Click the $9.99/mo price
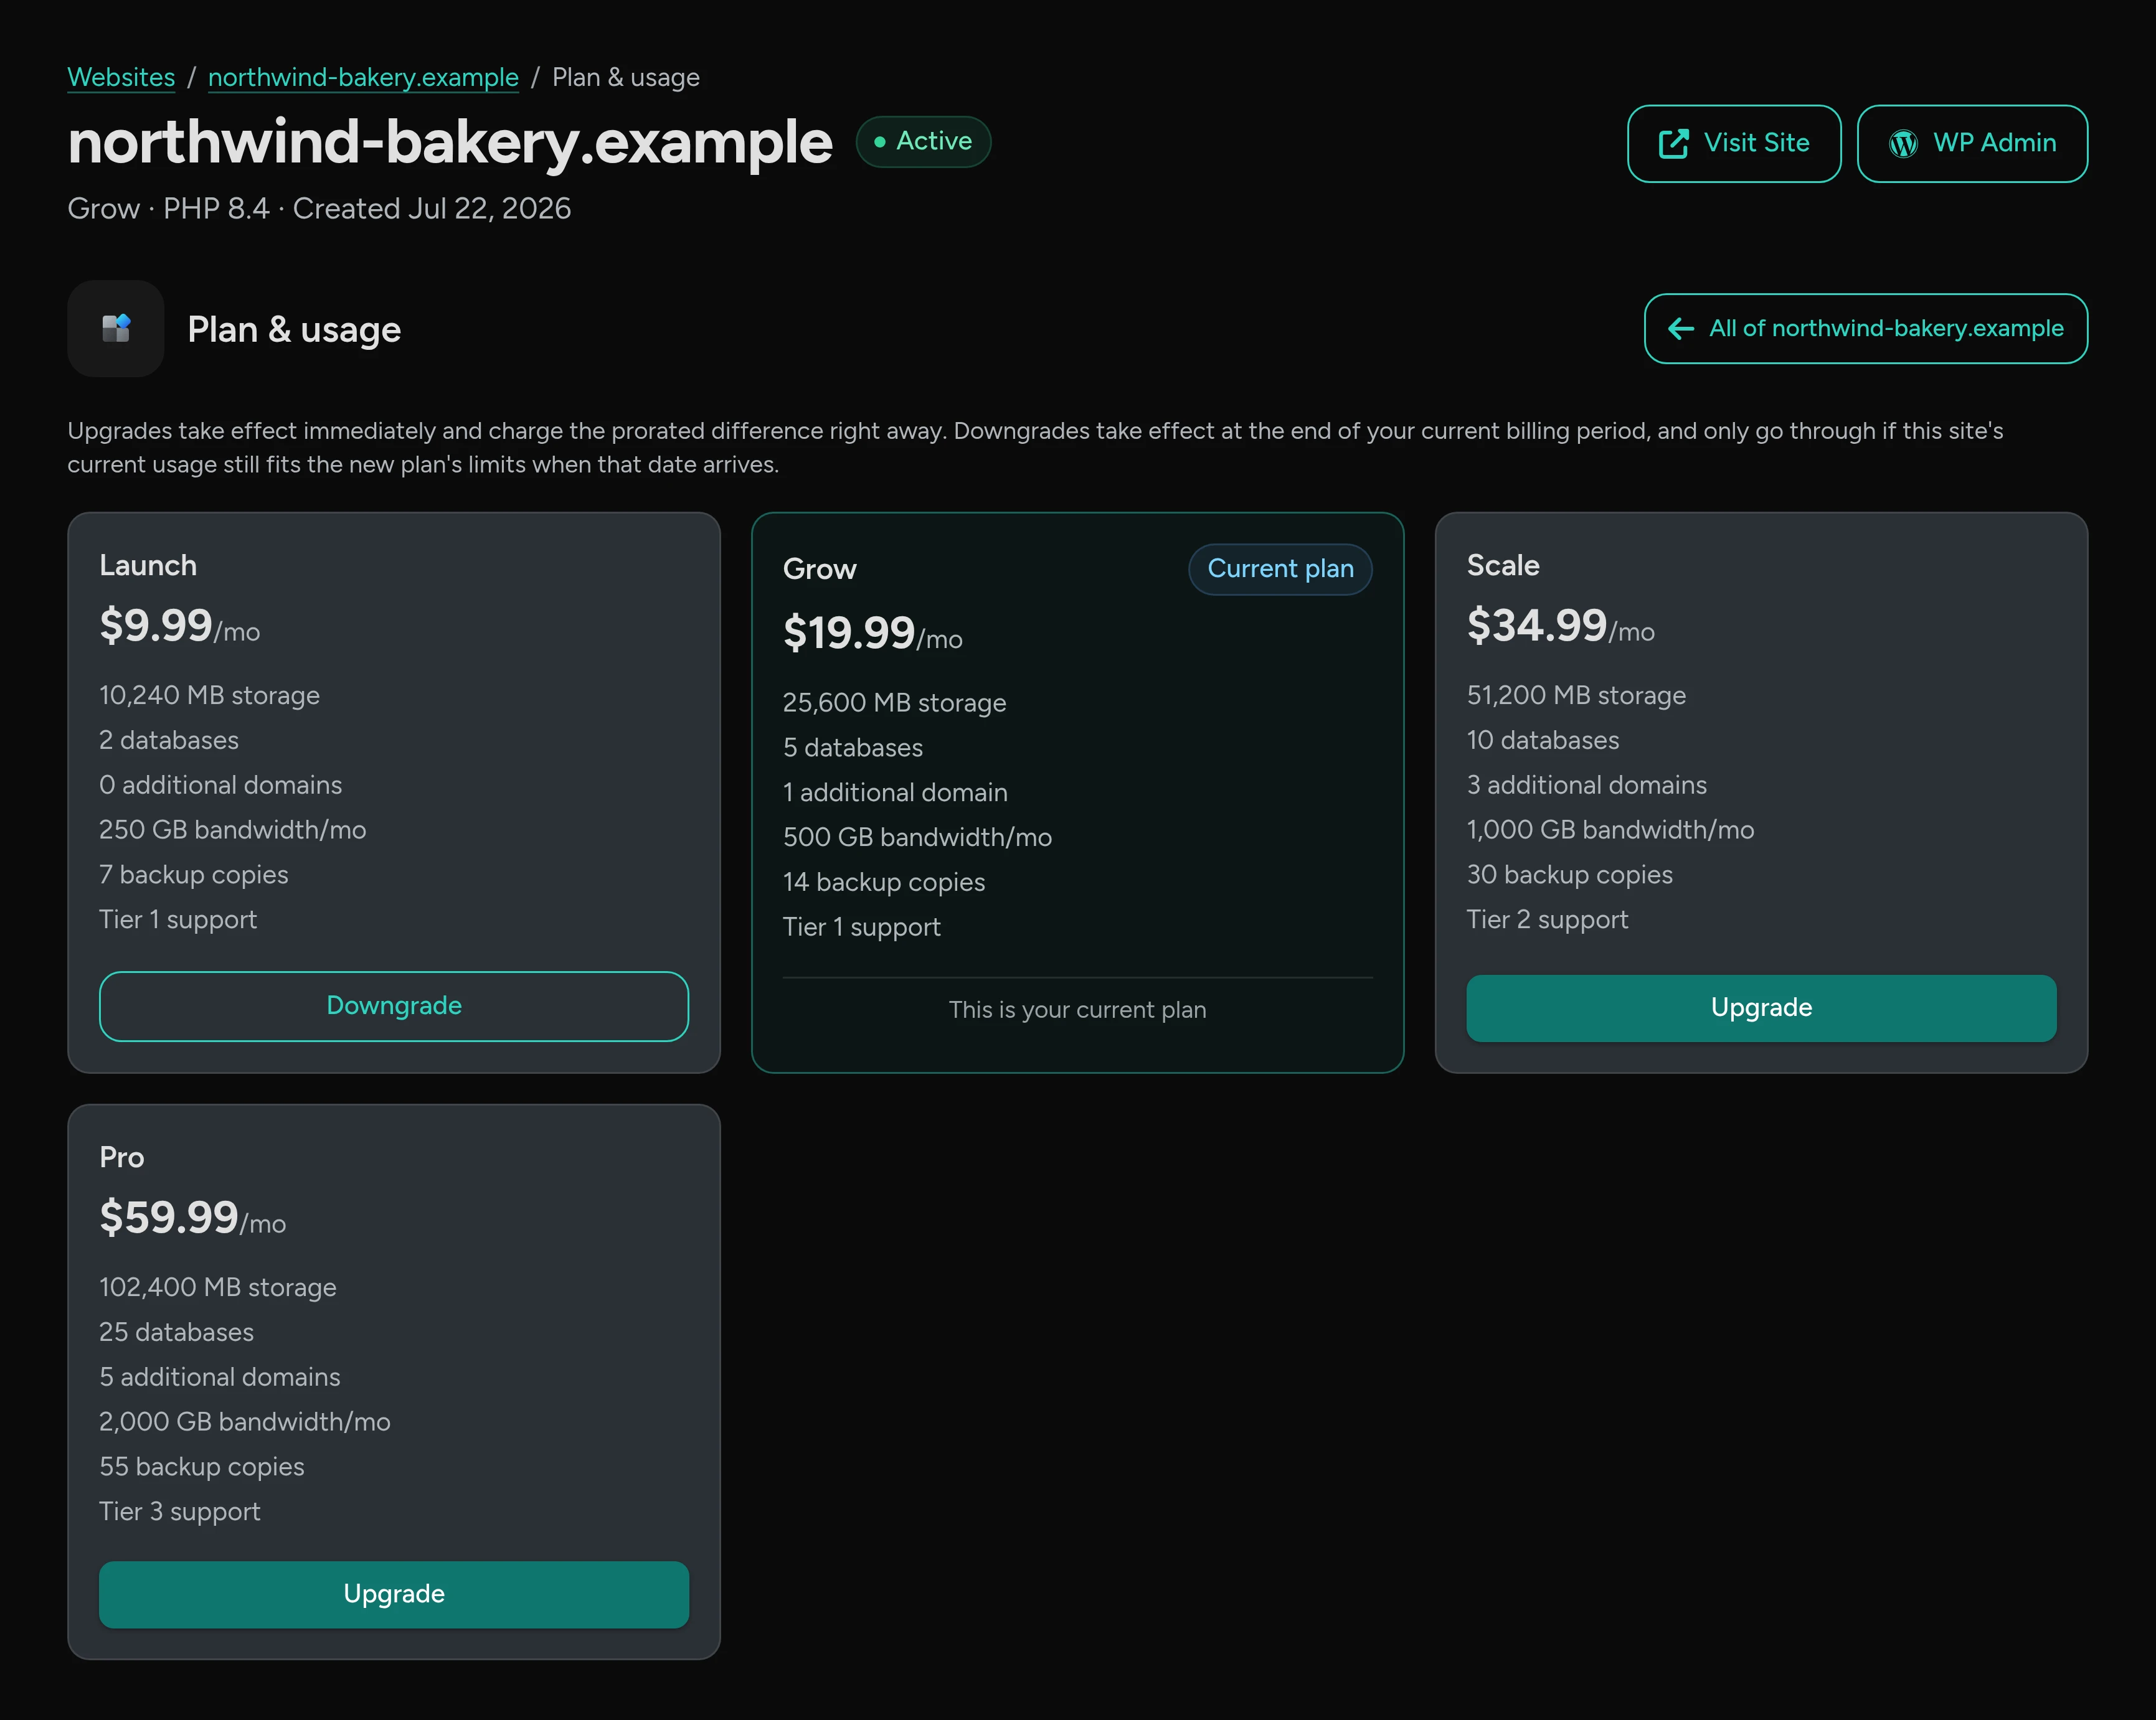Screen dimensions: 2156x1720 coord(179,626)
